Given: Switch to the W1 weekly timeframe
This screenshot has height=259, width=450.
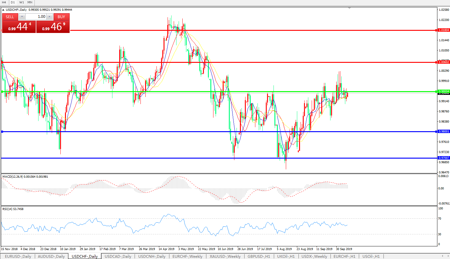Looking at the screenshot, I should (22, 2).
